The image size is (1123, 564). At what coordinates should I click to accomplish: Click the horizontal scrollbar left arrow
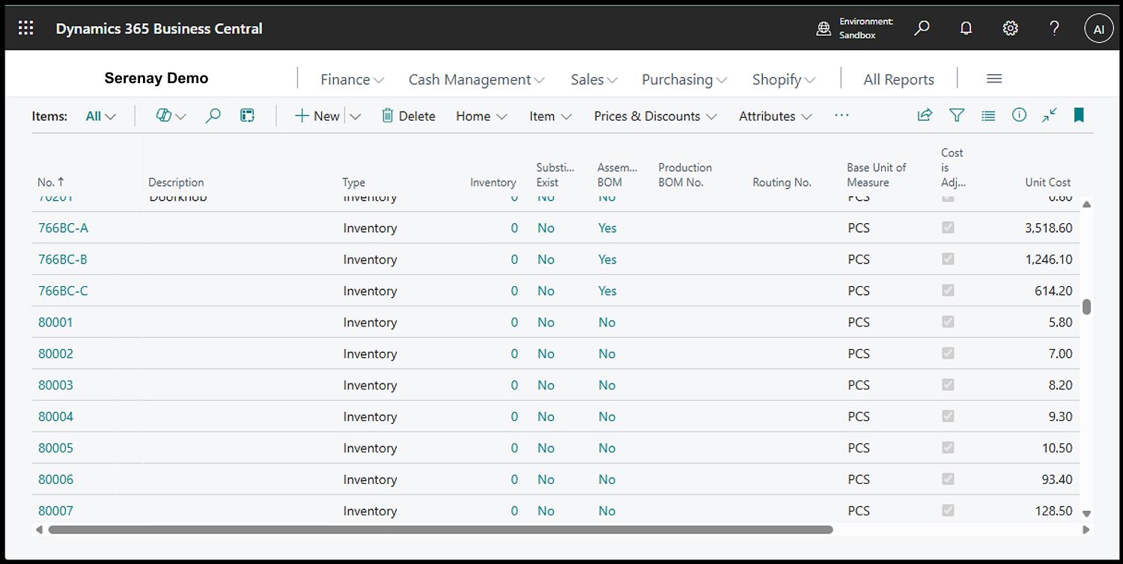(x=39, y=530)
